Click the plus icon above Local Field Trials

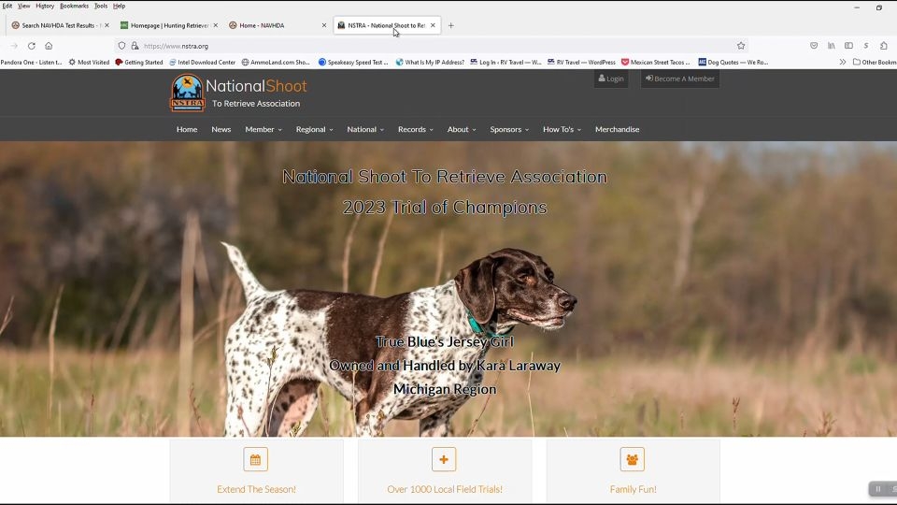point(444,459)
